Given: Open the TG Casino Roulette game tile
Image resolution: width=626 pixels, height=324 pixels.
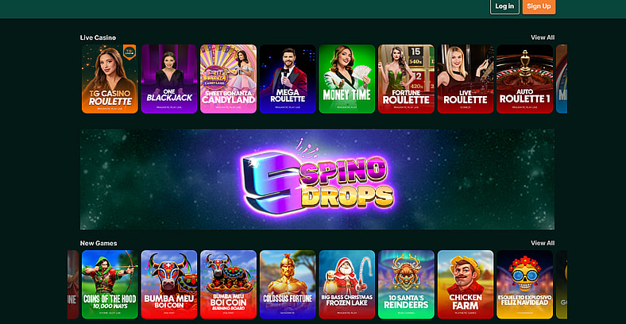Looking at the screenshot, I should coord(110,79).
